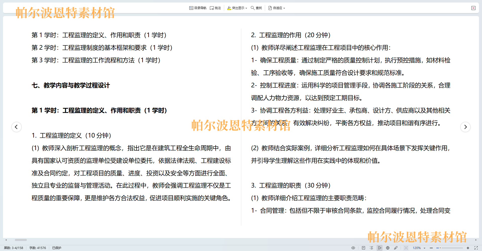Go to the next page arrow

click(x=465, y=127)
